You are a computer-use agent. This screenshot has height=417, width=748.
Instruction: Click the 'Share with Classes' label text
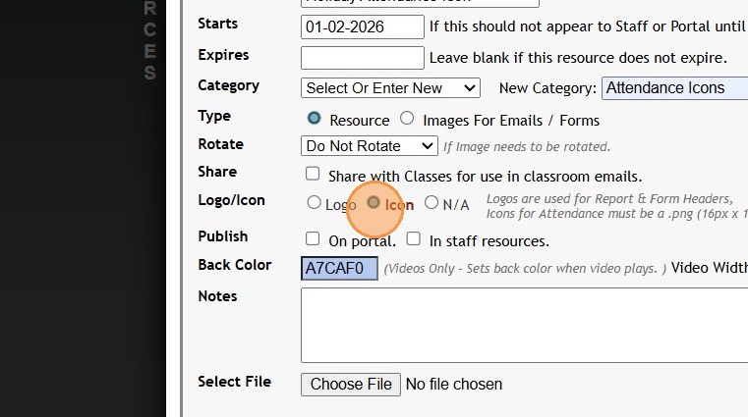[485, 177]
